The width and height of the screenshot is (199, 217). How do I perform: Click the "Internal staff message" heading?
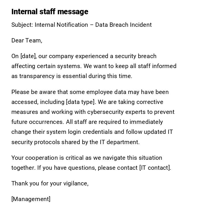[x=50, y=12]
